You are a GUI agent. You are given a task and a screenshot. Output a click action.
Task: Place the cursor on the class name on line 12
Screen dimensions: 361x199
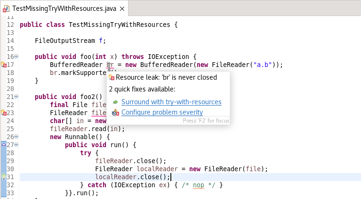click(x=119, y=25)
